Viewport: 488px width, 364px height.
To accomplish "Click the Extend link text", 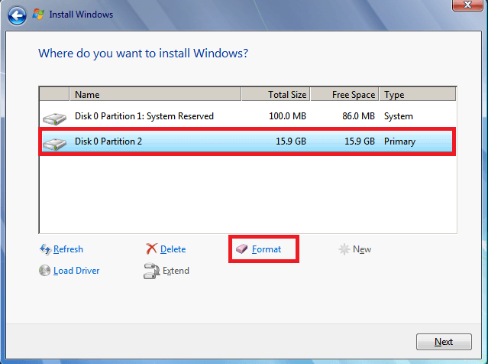I will click(176, 271).
